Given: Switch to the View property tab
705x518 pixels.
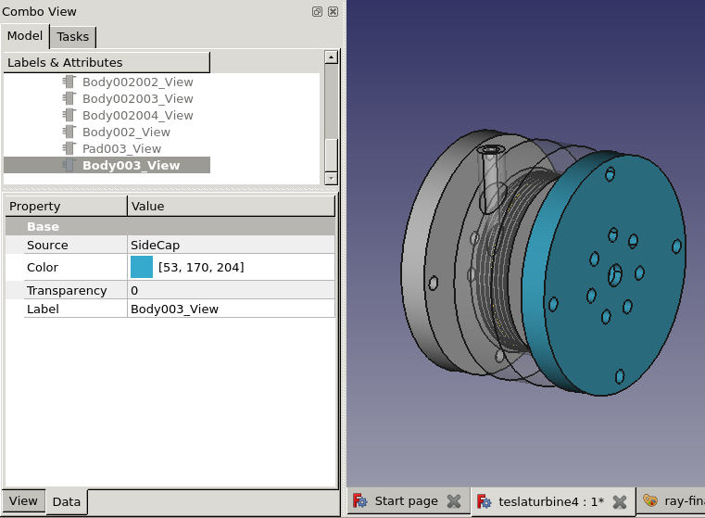Looking at the screenshot, I should [23, 500].
